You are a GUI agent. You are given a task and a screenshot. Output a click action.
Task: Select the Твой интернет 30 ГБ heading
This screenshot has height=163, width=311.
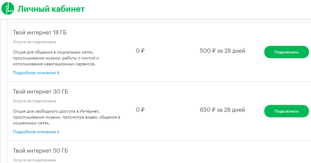tap(40, 92)
